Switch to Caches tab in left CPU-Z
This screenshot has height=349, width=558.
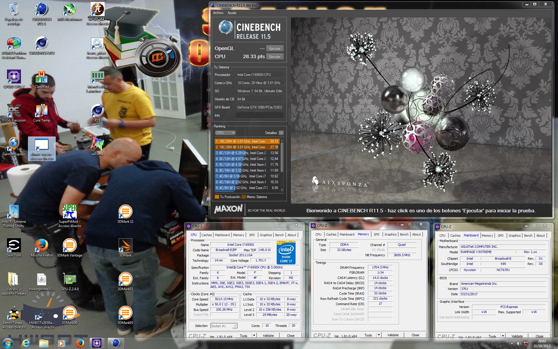206,235
